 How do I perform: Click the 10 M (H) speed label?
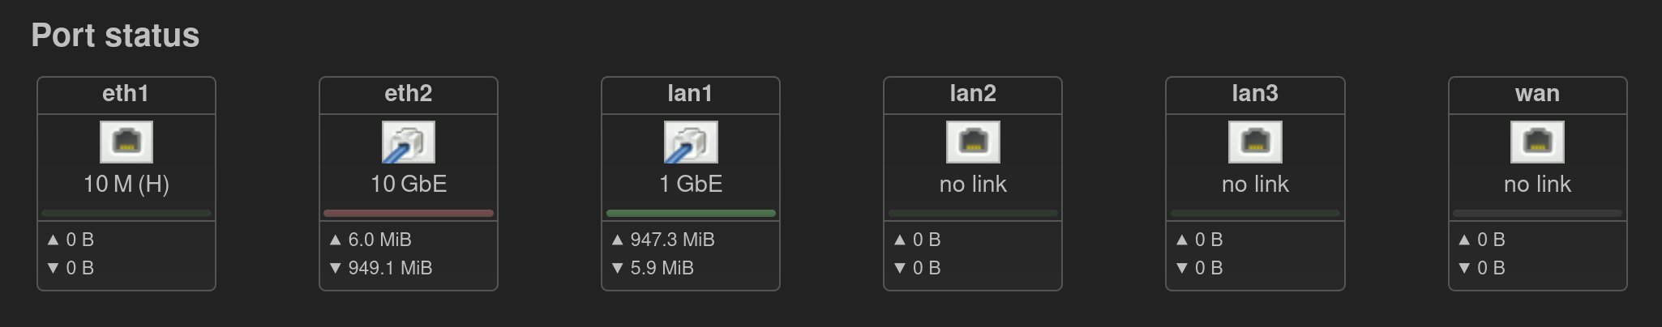pos(126,184)
